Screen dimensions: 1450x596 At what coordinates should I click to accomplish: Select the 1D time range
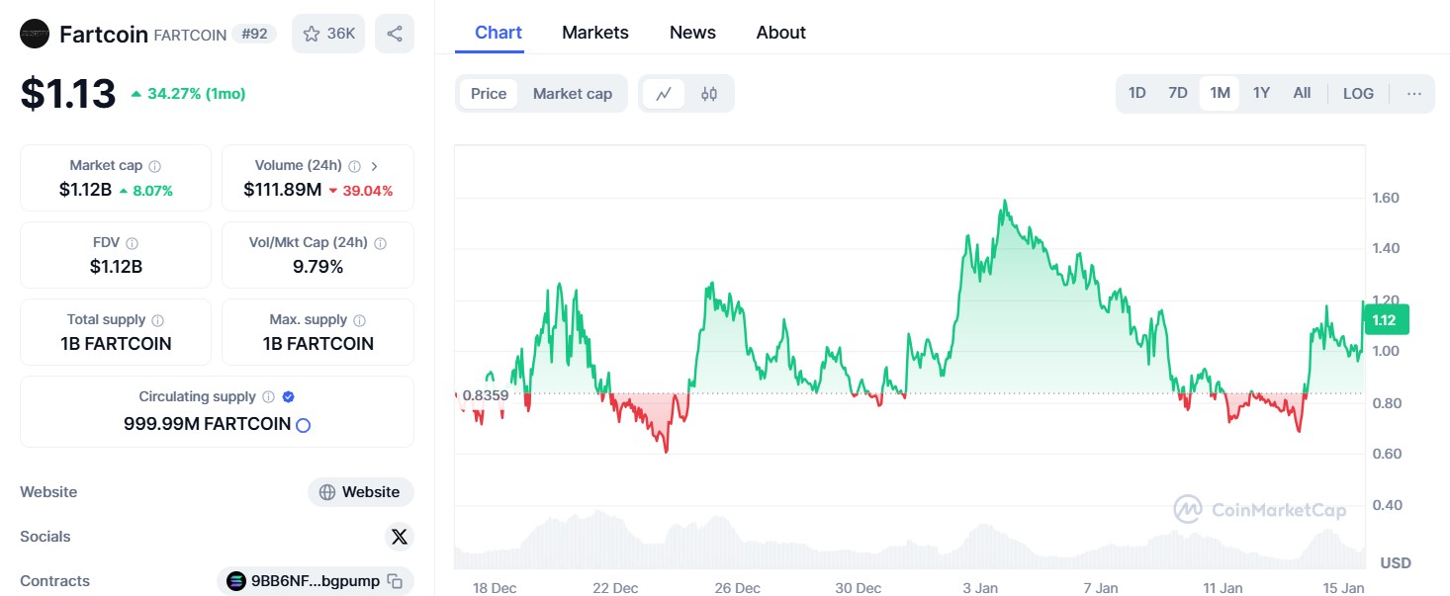point(1137,93)
